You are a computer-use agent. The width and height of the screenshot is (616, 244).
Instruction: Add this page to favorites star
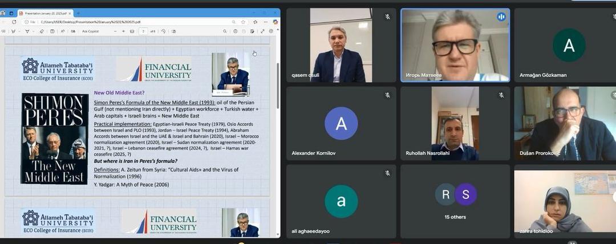243,22
